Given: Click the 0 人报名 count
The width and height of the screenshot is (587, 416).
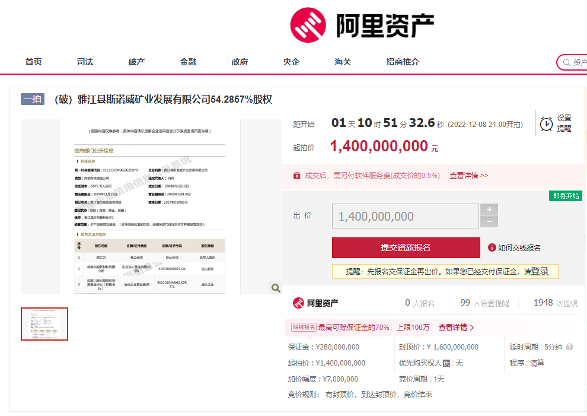Looking at the screenshot, I should click(x=420, y=303).
